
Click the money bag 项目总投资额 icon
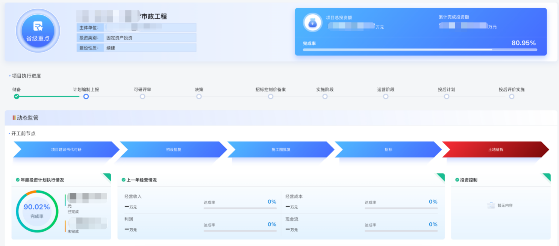pyautogui.click(x=313, y=22)
